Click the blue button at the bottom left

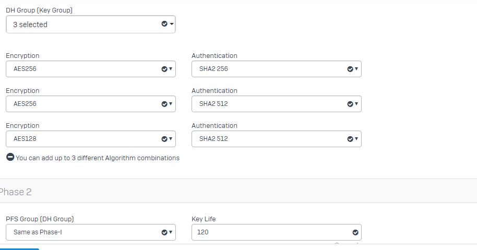(x=19, y=249)
